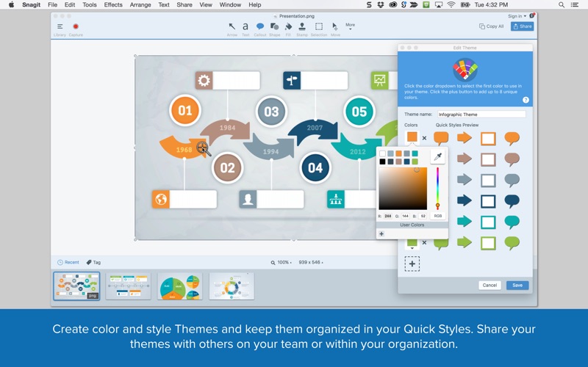This screenshot has height=367, width=588.
Task: Open the Effects menu
Action: pos(113,5)
